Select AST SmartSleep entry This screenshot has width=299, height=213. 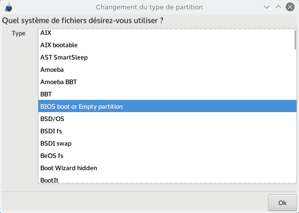167,58
